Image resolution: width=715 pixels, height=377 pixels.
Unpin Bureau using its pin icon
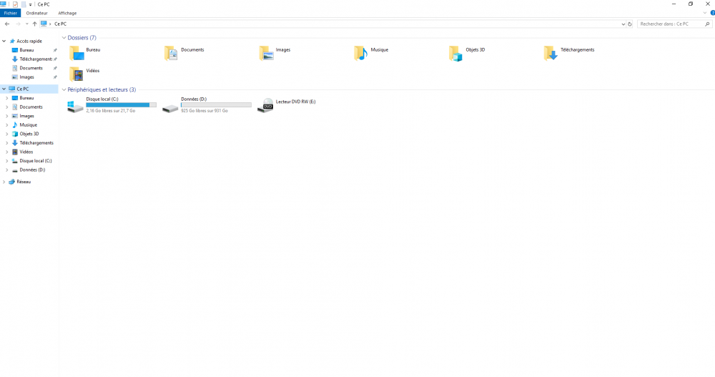pyautogui.click(x=55, y=50)
